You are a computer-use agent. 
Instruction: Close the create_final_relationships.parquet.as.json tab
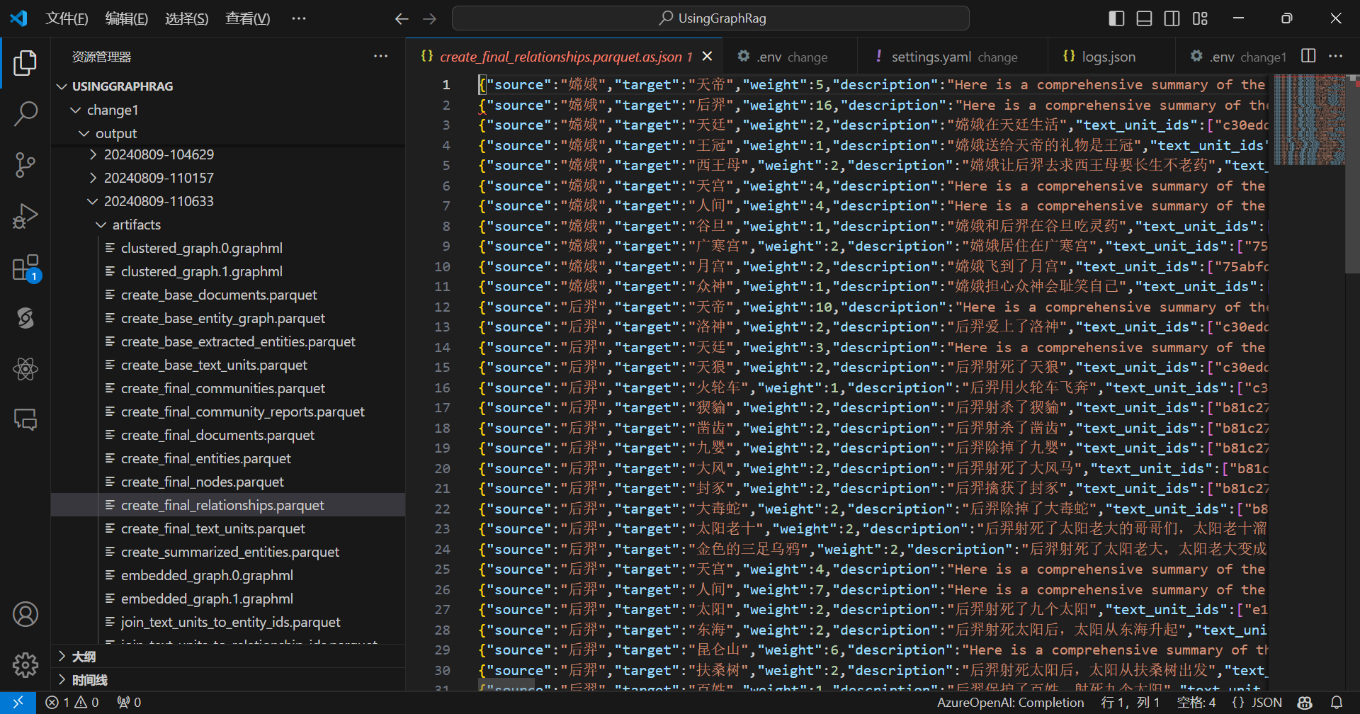tap(707, 56)
